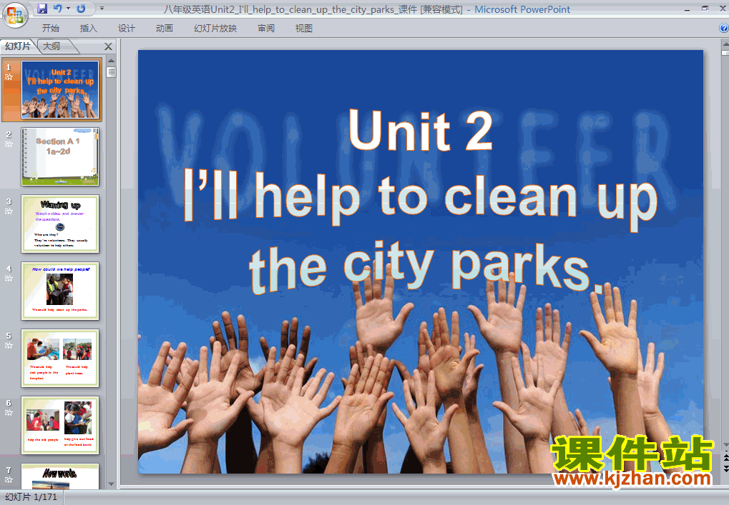Save the presentation with the floppy icon

(41, 9)
